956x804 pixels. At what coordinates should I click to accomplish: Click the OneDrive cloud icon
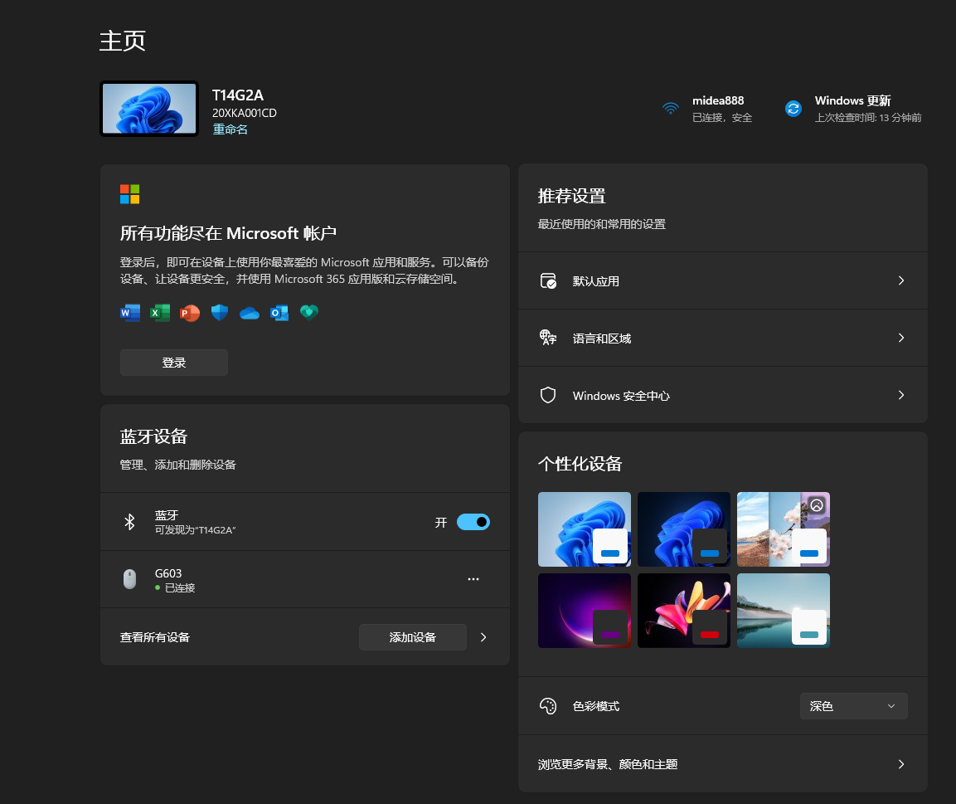tap(250, 314)
